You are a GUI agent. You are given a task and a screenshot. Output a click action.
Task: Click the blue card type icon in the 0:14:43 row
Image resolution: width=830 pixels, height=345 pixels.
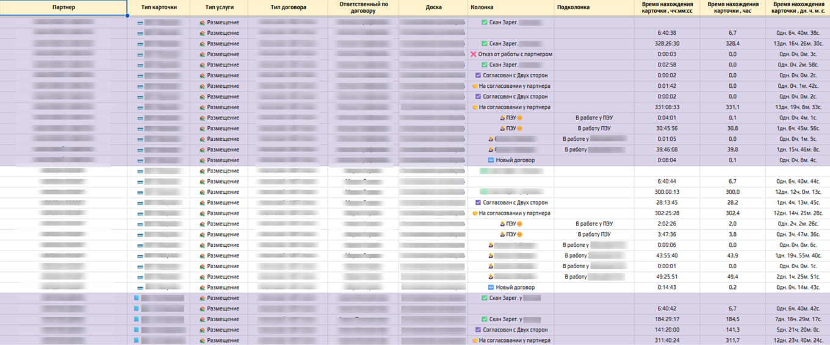point(140,288)
